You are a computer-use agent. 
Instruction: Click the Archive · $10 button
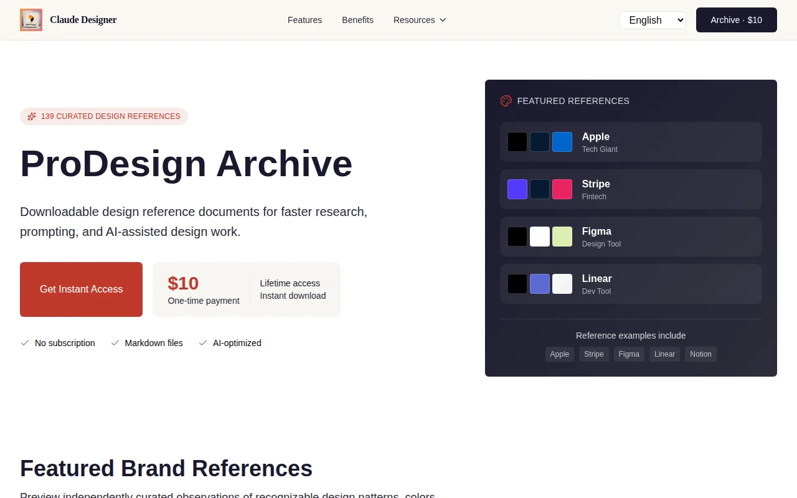(x=737, y=20)
